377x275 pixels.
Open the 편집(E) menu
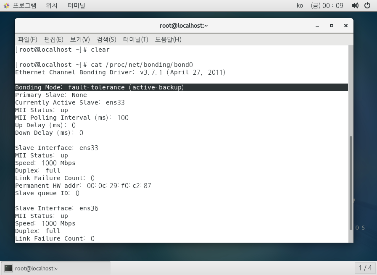(54, 39)
